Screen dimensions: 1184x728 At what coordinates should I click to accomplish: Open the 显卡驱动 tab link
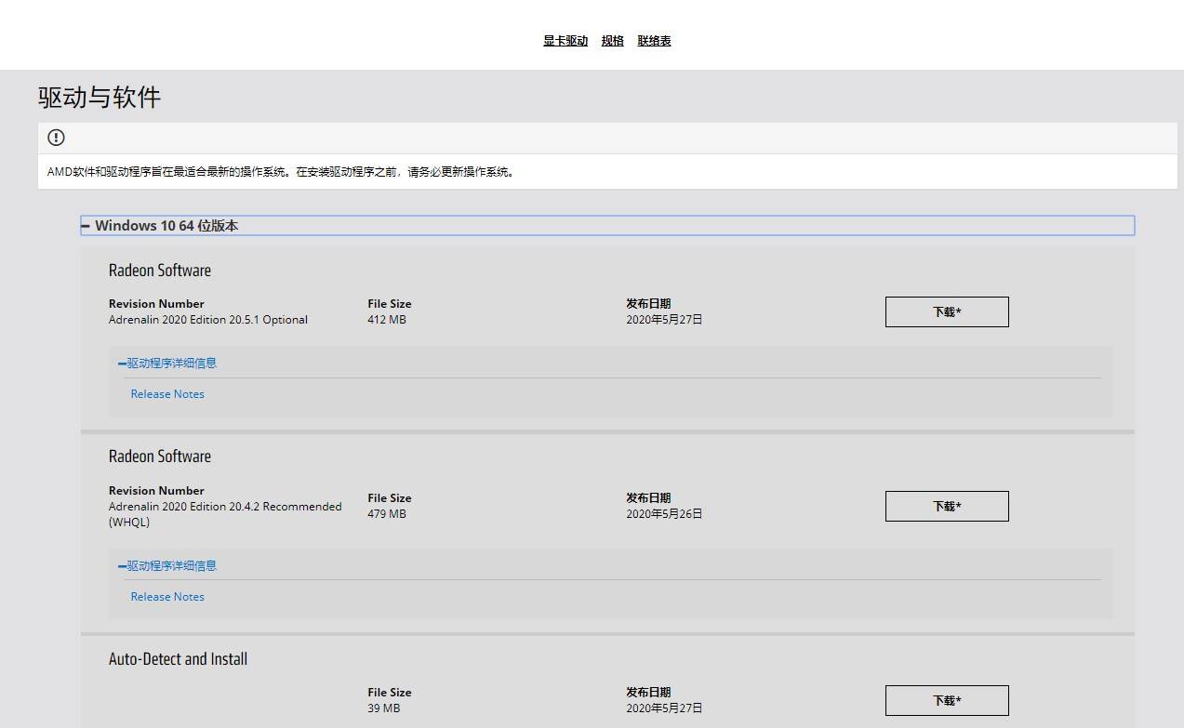pos(565,41)
